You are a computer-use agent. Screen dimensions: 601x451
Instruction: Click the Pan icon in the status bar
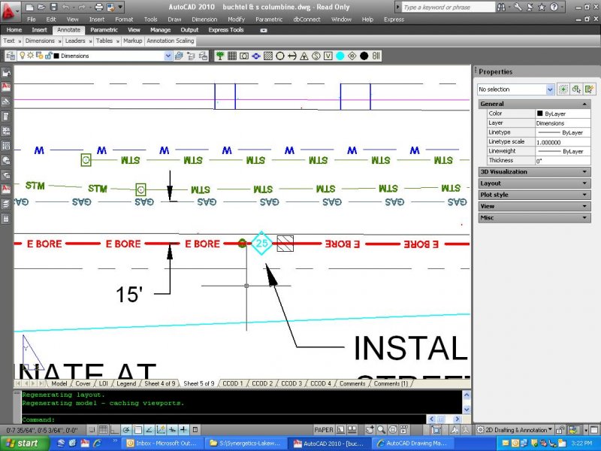(370, 429)
